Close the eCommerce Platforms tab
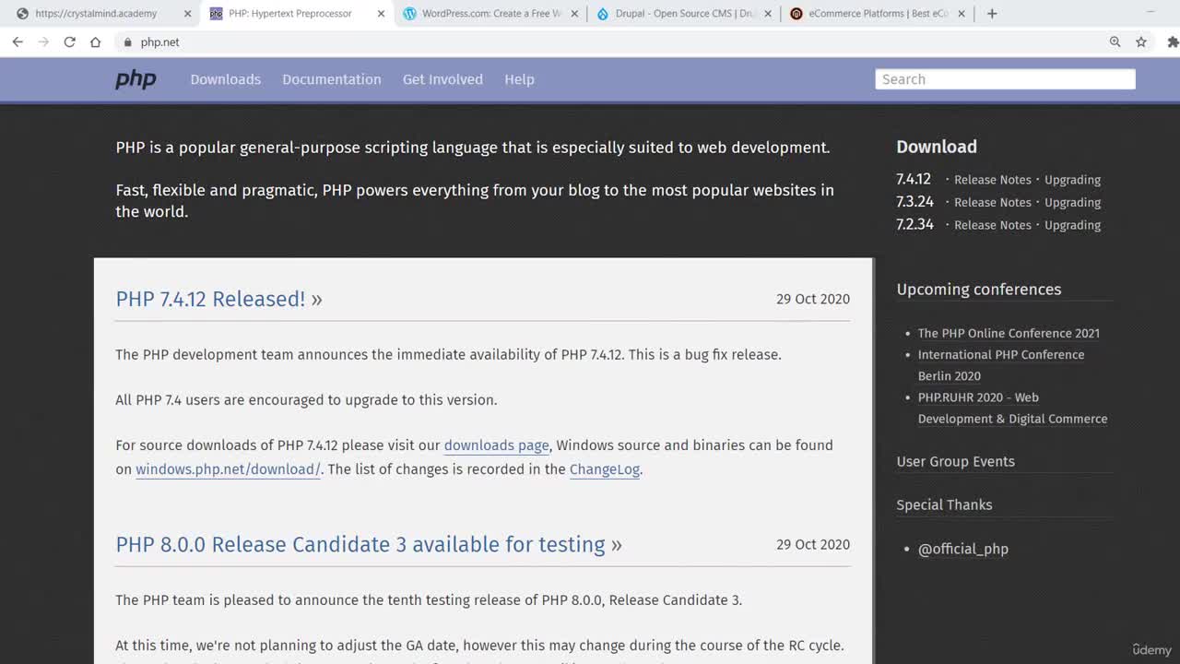The height and width of the screenshot is (664, 1180). click(962, 14)
